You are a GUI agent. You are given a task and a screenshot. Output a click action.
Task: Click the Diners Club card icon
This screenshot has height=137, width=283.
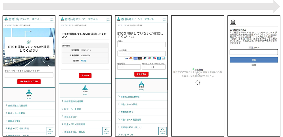[159, 58]
